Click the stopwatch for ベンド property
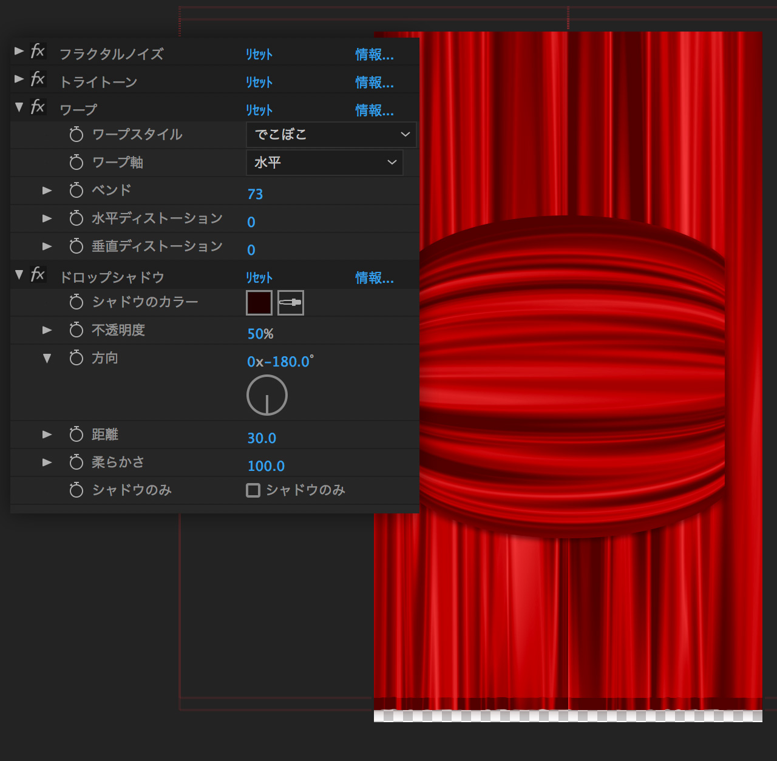 [76, 191]
